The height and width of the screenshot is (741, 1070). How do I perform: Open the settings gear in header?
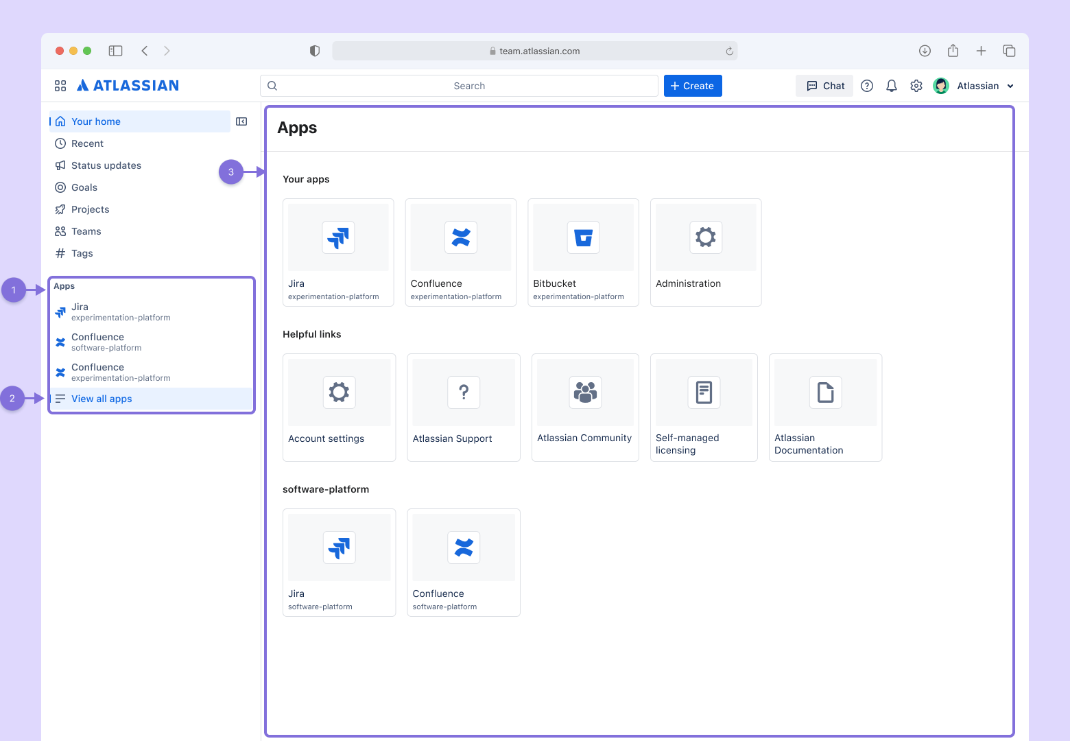(916, 86)
